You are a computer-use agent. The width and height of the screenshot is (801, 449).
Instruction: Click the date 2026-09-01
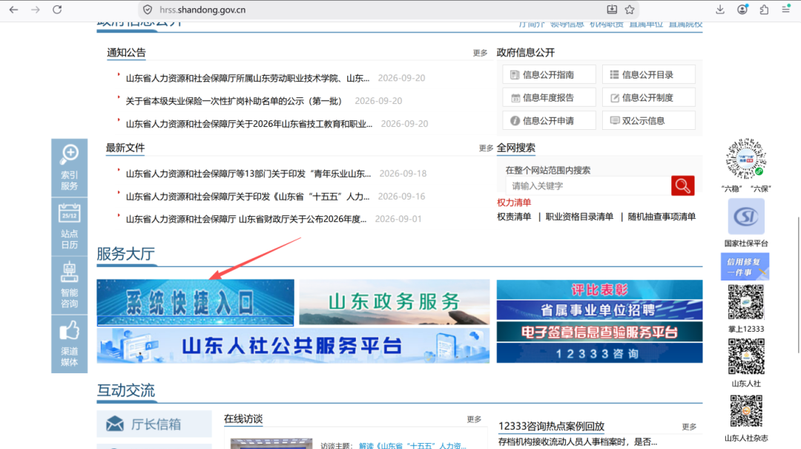click(x=398, y=219)
